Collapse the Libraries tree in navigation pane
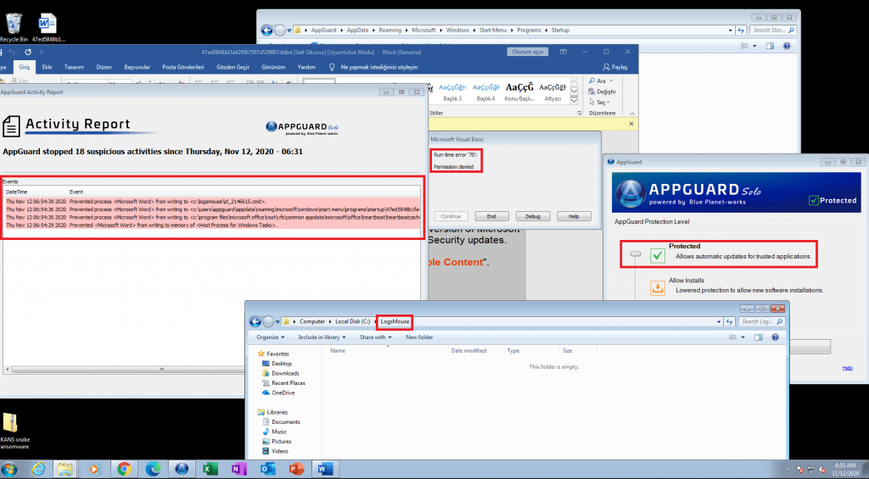The image size is (869, 479). 260,412
